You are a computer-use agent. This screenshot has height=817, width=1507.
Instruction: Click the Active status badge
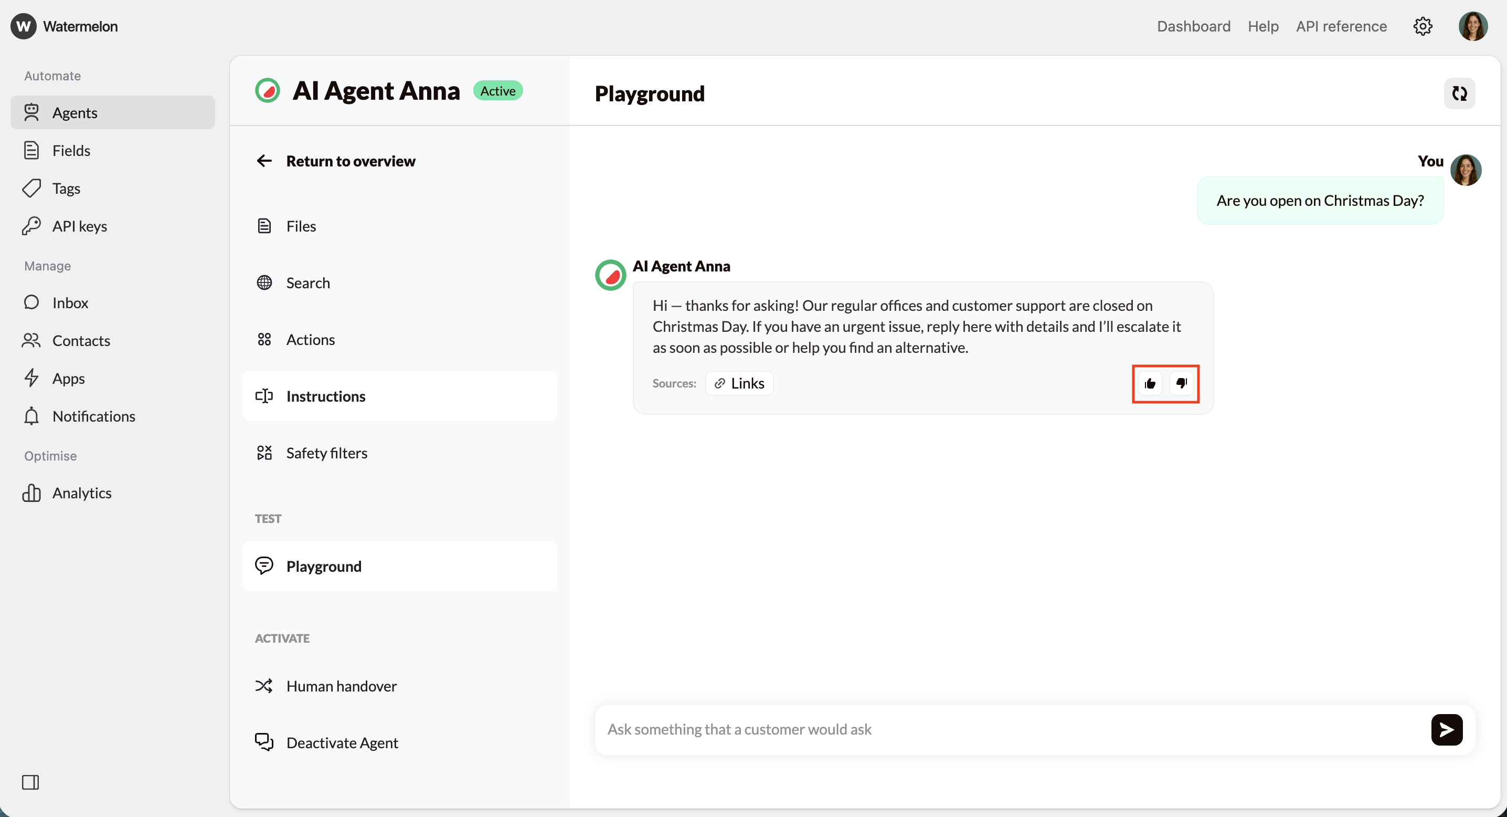(498, 91)
